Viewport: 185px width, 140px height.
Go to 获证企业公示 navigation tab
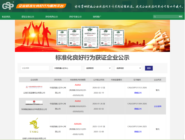(x=28, y=17)
